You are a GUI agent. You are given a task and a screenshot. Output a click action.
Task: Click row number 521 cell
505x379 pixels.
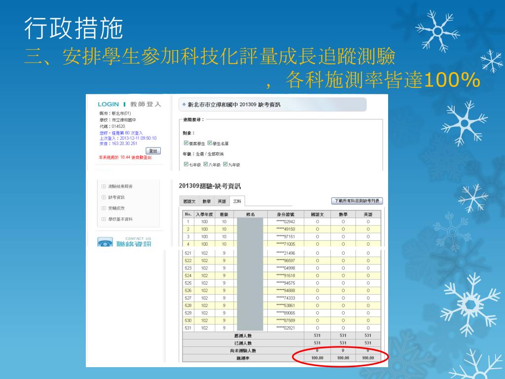click(x=188, y=253)
